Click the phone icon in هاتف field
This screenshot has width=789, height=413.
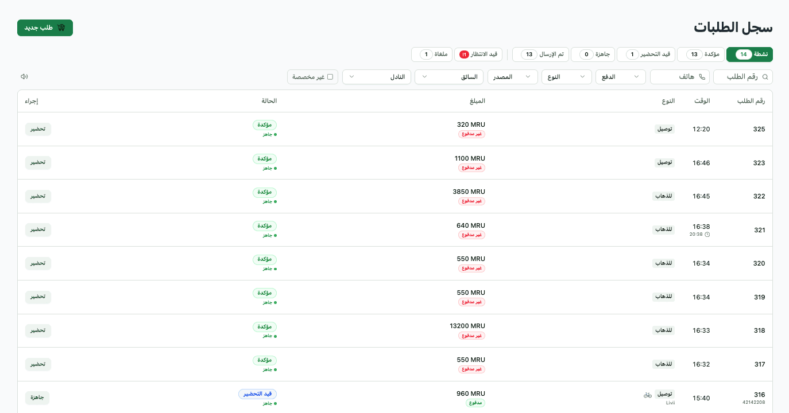702,77
